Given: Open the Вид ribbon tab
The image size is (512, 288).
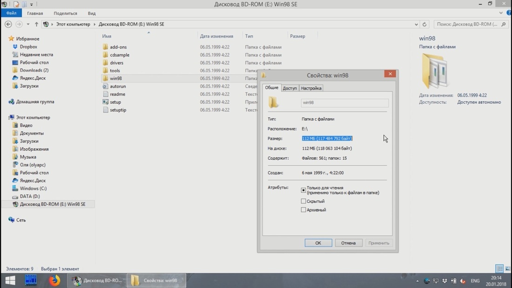Looking at the screenshot, I should click(x=92, y=13).
